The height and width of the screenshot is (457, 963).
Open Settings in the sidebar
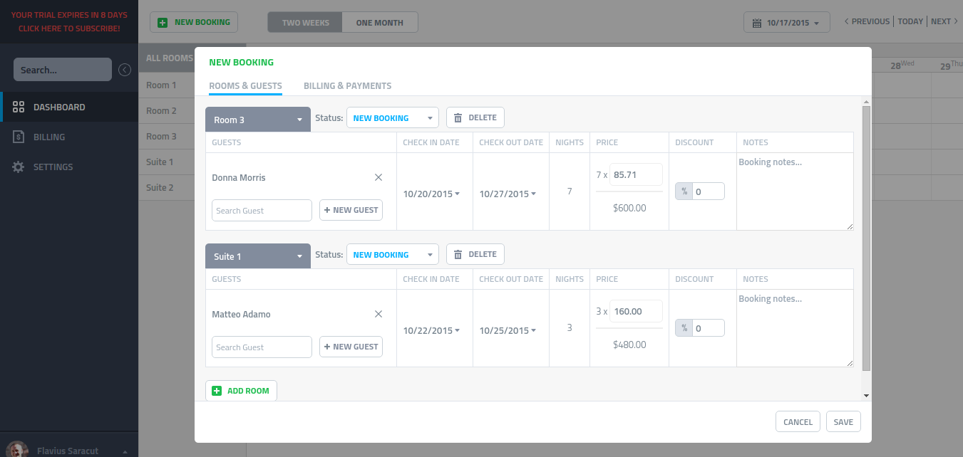click(69, 167)
